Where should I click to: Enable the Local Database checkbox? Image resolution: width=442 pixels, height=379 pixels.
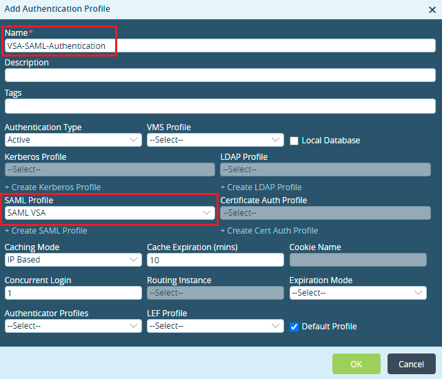294,141
